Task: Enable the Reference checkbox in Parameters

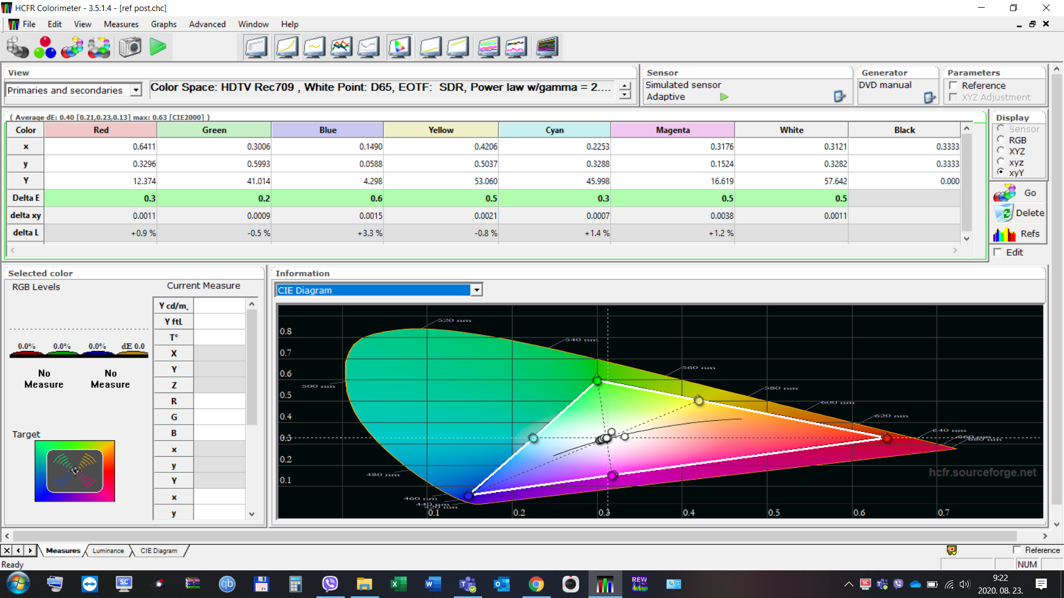Action: click(954, 85)
